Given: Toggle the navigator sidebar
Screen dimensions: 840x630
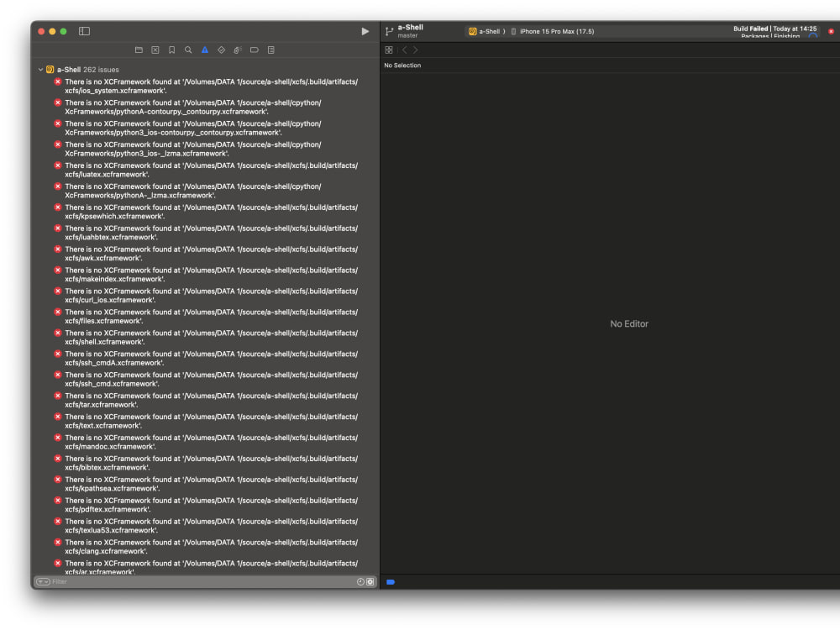Looking at the screenshot, I should pos(84,31).
